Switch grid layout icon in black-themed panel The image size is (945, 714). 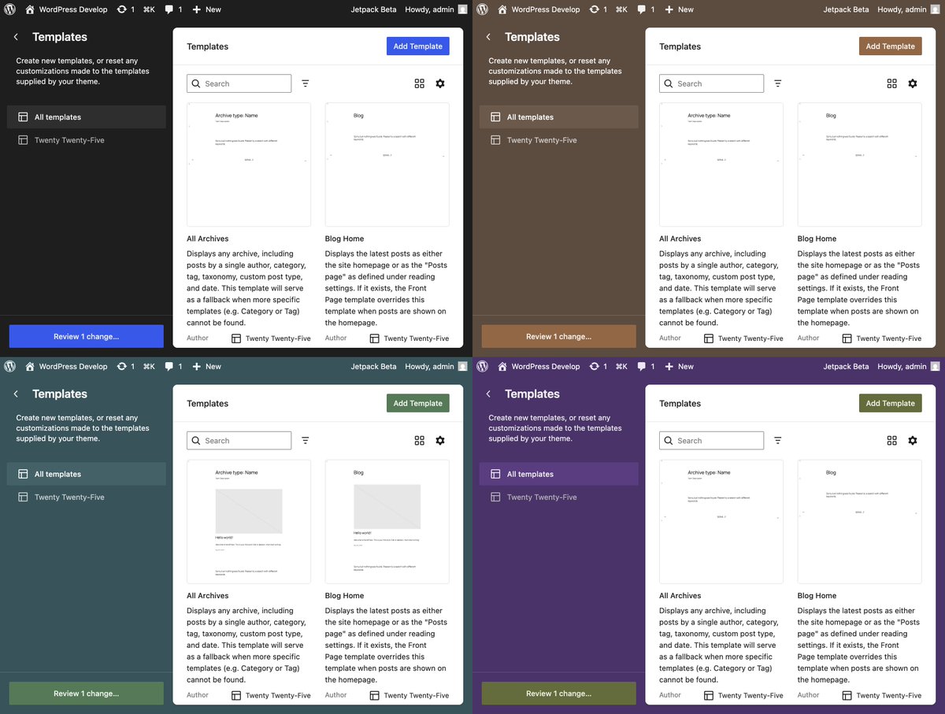(x=420, y=83)
